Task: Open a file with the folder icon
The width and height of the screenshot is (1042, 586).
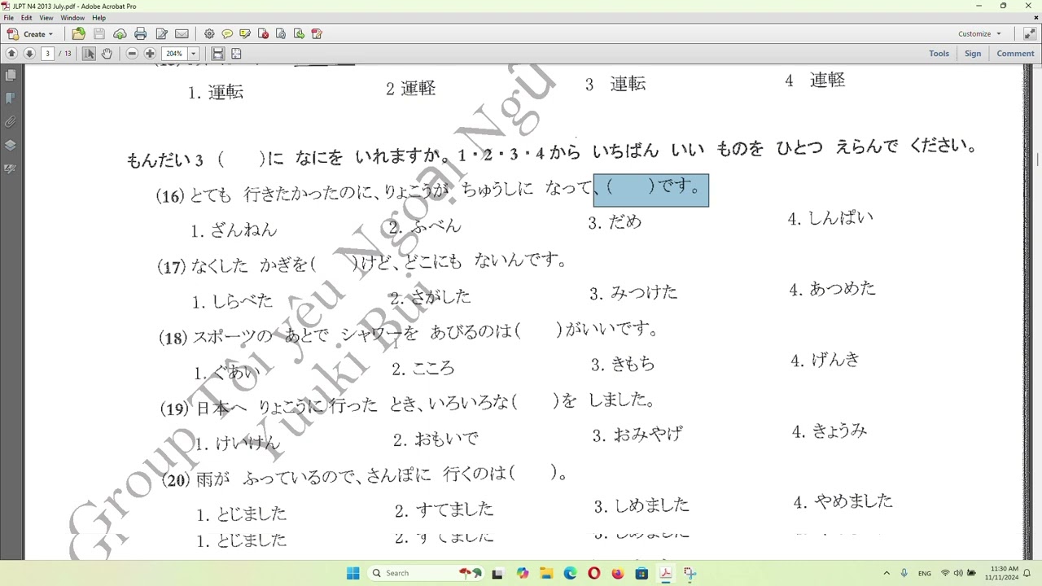Action: (x=78, y=33)
